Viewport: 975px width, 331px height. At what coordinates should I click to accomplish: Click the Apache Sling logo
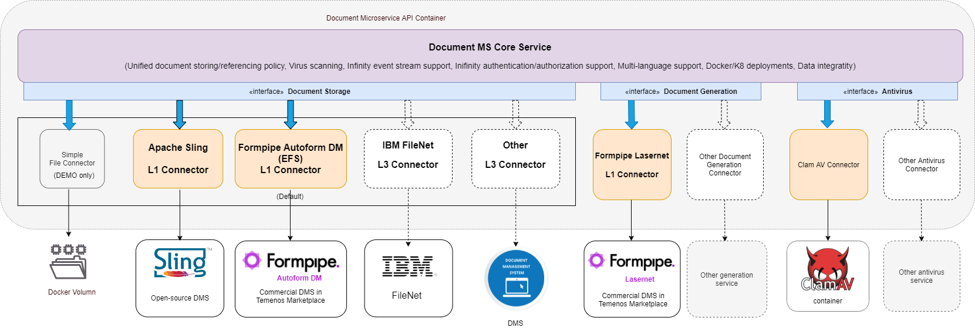pos(181,262)
